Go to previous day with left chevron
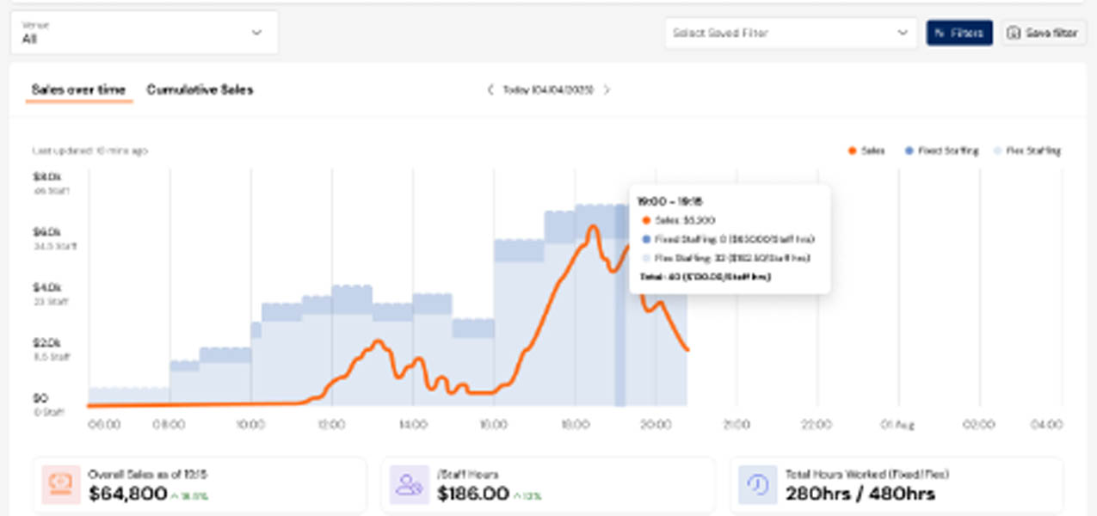 pos(490,89)
